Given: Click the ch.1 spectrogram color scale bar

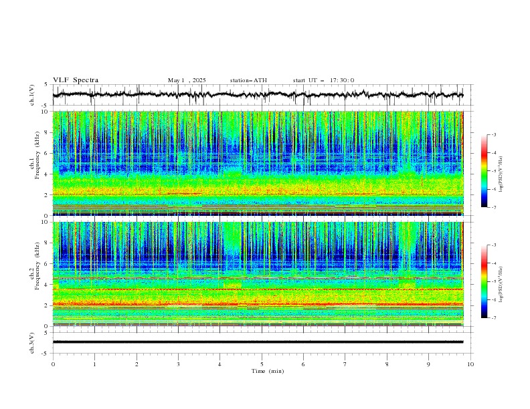Looking at the screenshot, I should 484,171.
